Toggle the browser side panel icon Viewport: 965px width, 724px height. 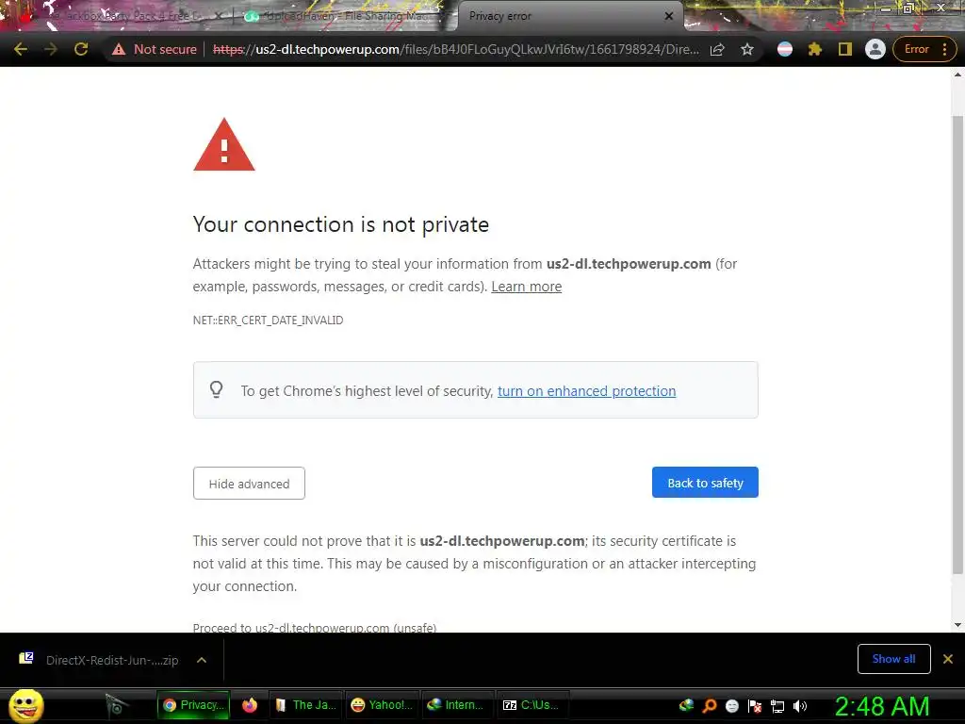click(845, 49)
